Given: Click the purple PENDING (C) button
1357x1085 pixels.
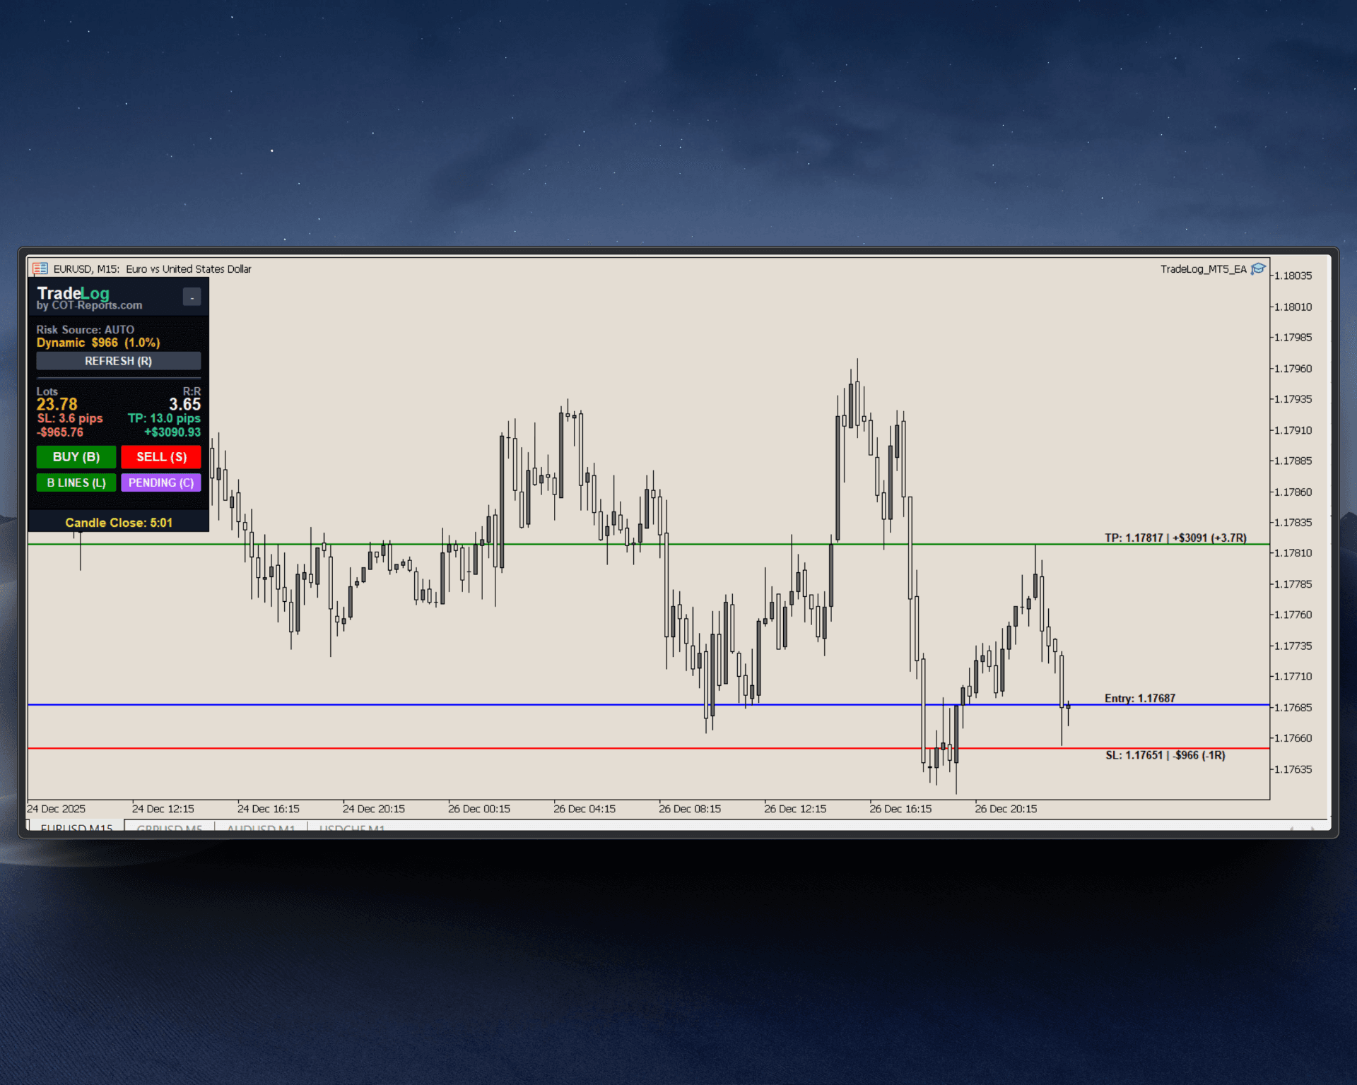Looking at the screenshot, I should click(160, 482).
